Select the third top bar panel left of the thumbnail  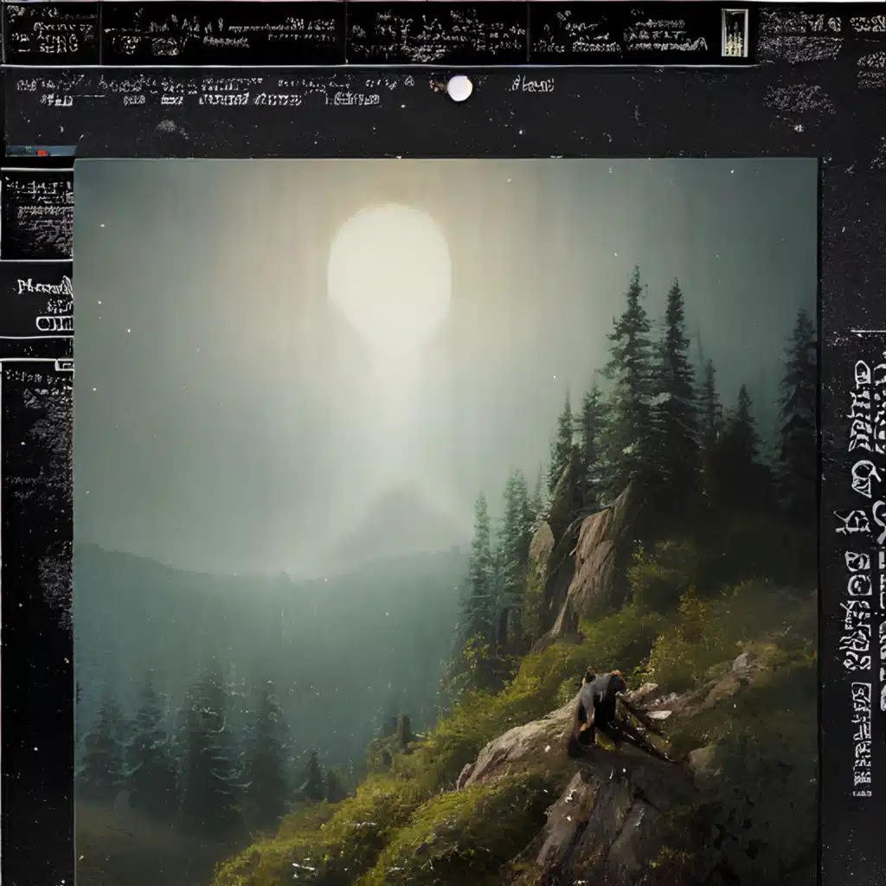[x=437, y=33]
